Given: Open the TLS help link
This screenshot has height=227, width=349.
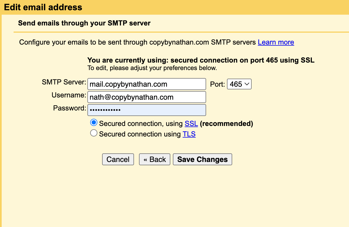Looking at the screenshot, I should click(x=189, y=134).
